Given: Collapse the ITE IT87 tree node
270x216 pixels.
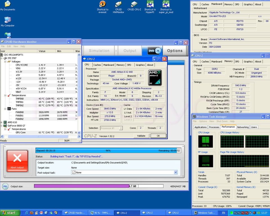Looking at the screenshot, I should [x=1, y=58].
